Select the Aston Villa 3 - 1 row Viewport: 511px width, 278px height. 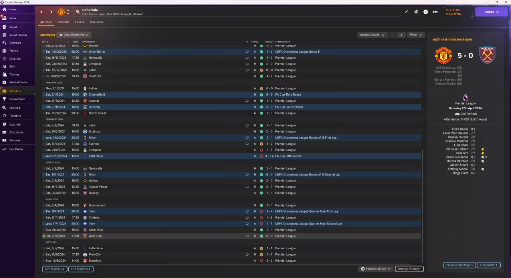(231, 230)
